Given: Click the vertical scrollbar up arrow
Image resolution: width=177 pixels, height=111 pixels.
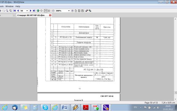Looking at the screenshot, I should point(175,19).
